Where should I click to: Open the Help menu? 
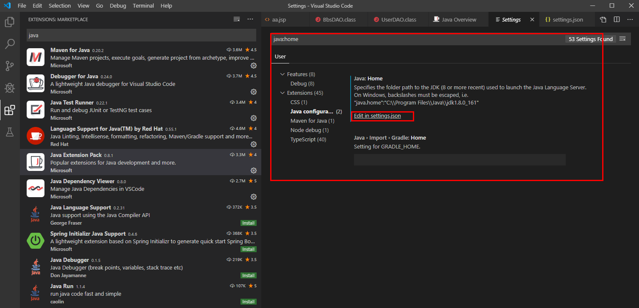(166, 5)
